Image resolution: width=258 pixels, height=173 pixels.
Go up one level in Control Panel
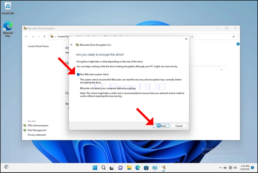point(44,37)
